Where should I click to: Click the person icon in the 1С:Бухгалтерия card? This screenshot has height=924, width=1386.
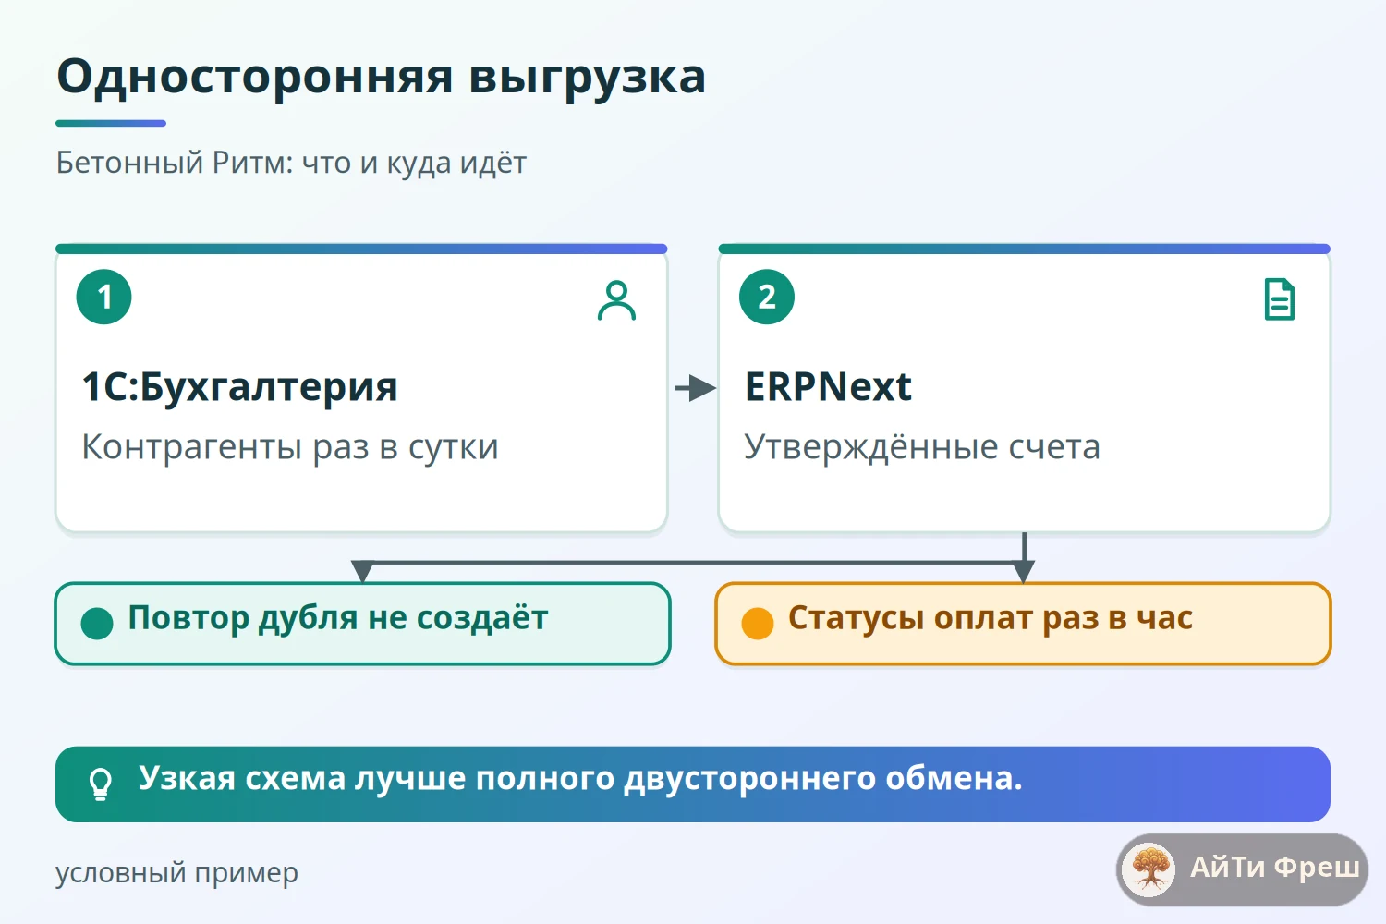click(616, 300)
